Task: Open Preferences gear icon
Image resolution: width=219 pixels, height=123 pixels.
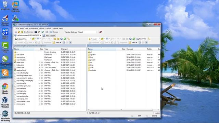Action: [x=47, y=32]
